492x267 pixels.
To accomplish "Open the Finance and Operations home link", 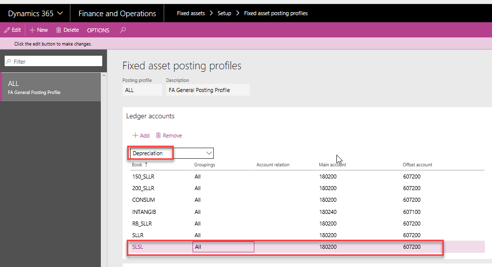I will click(x=117, y=14).
